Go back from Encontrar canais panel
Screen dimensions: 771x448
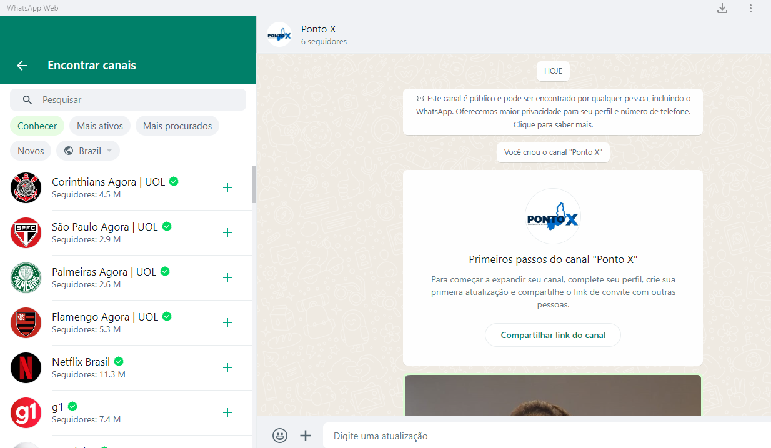coord(22,66)
